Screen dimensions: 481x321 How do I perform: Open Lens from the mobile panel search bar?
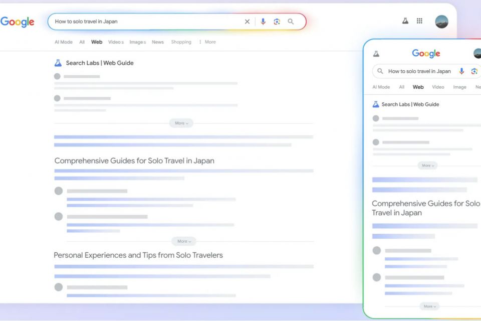(474, 71)
